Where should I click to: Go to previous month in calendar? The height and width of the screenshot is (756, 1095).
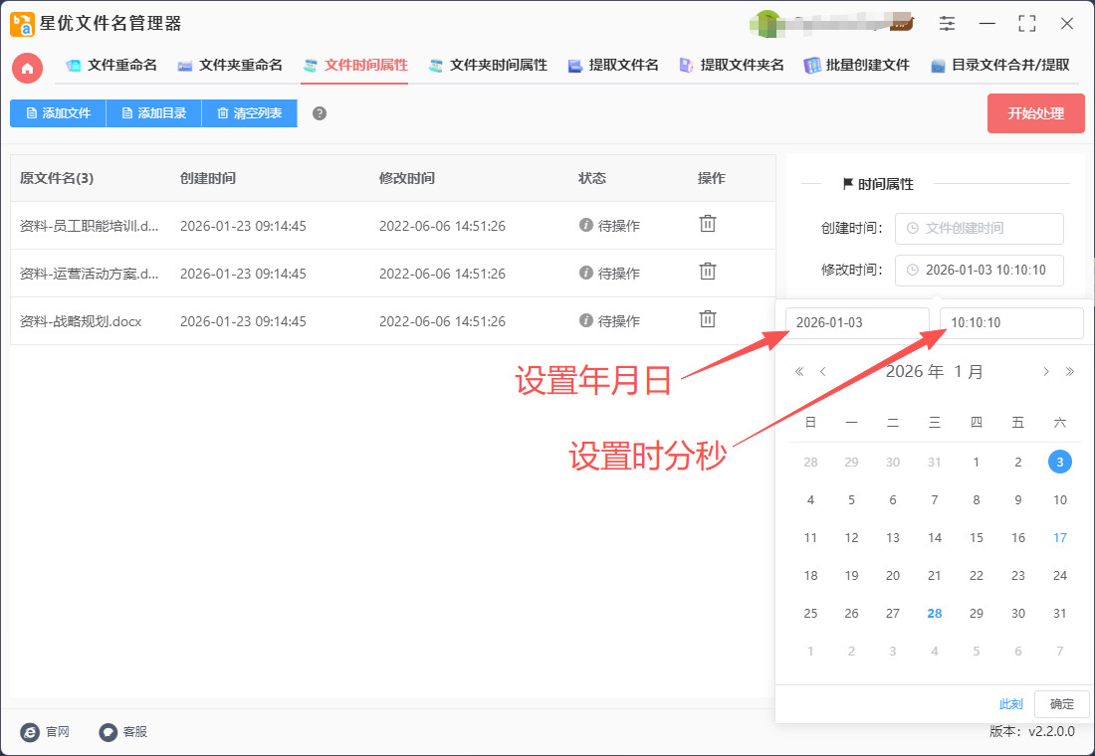[x=823, y=372]
